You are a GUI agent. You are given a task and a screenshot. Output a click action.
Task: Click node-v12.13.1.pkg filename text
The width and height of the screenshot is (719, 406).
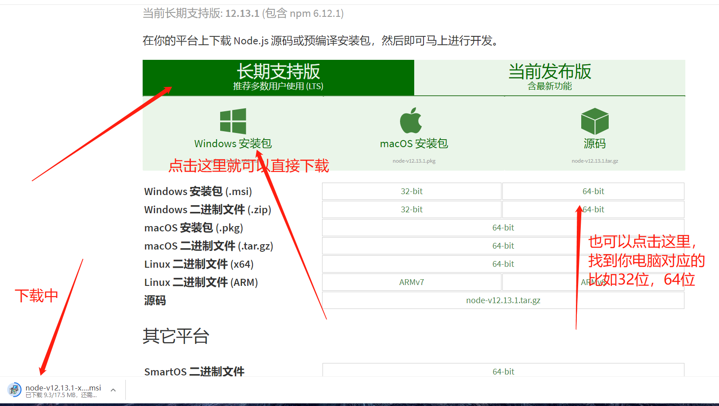pyautogui.click(x=414, y=161)
